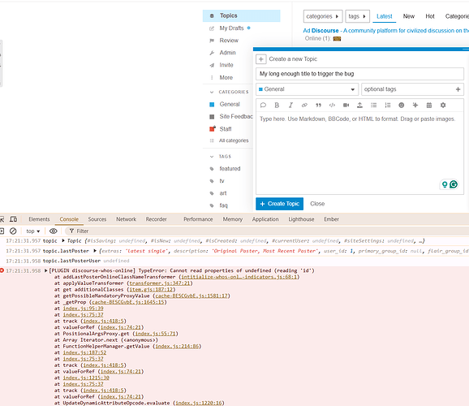Screen dimensions: 469x406
Task: Click the quote whole post speech-bubble icon
Action: tap(263, 105)
